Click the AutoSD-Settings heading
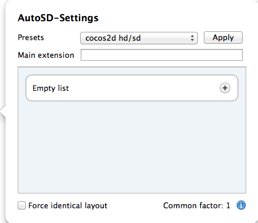The image size is (258, 223). (x=58, y=18)
